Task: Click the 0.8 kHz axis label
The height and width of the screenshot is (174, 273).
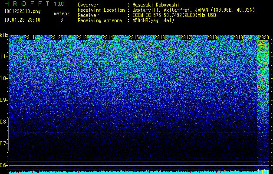Action: [3, 122]
